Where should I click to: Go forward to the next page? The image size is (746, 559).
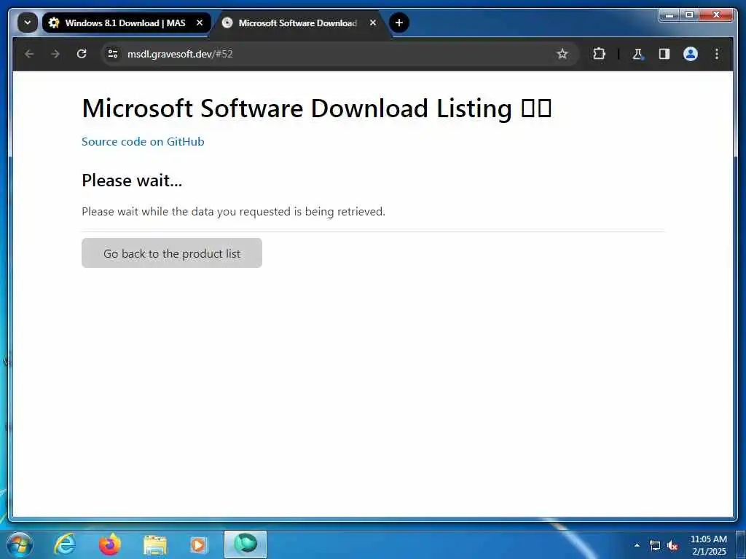(55, 54)
